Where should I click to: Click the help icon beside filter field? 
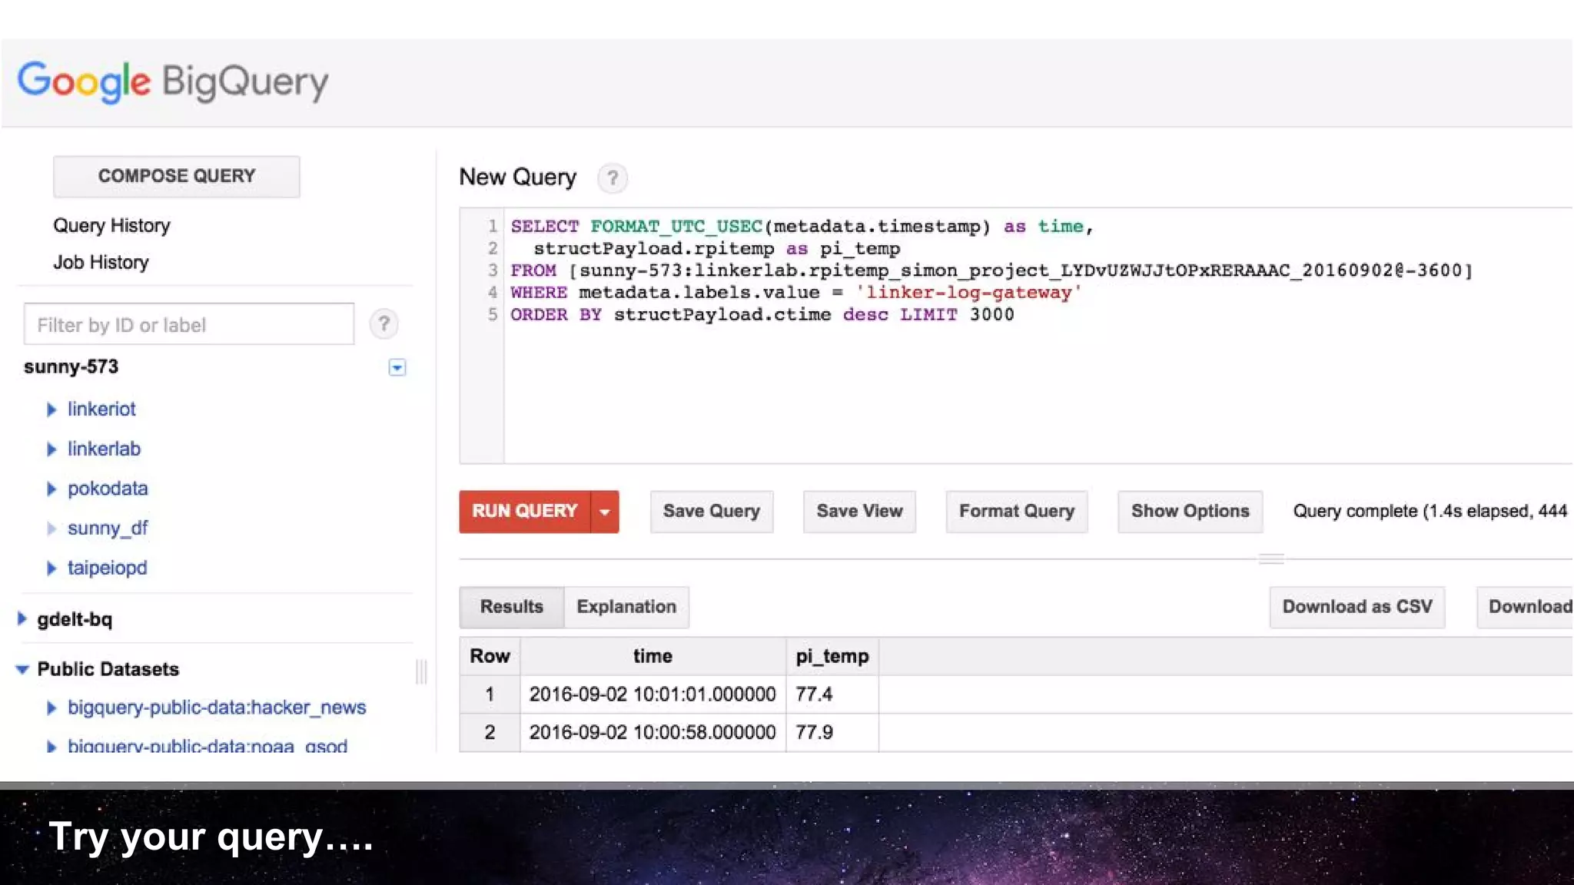[384, 324]
